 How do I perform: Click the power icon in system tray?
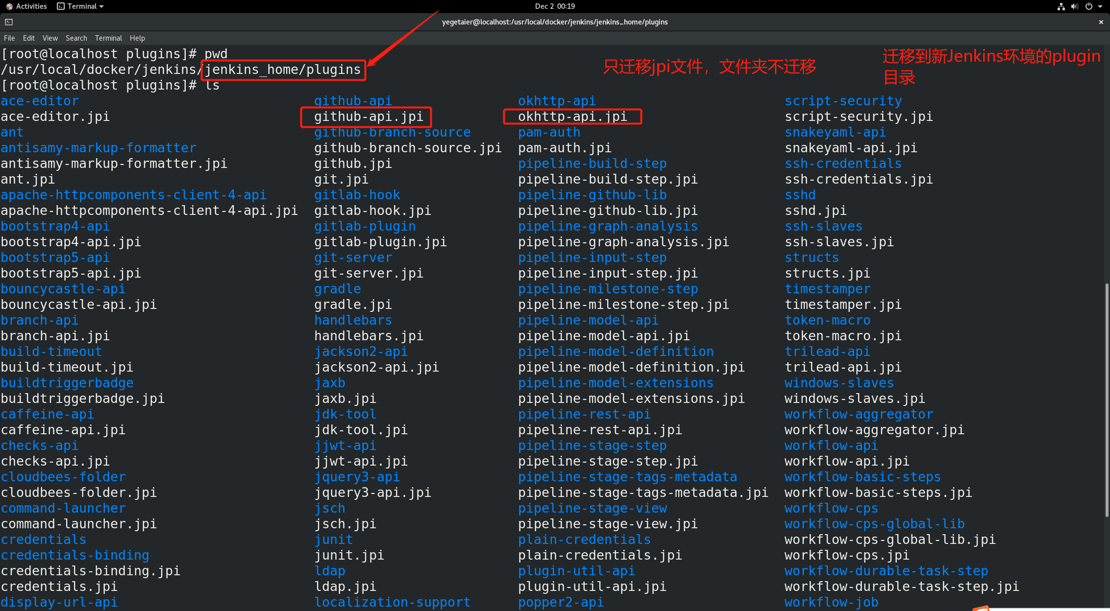click(x=1089, y=6)
